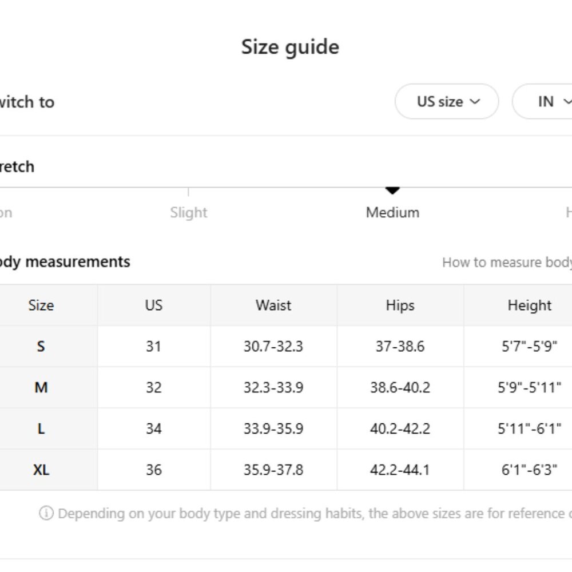Click the Height column header

(x=529, y=305)
